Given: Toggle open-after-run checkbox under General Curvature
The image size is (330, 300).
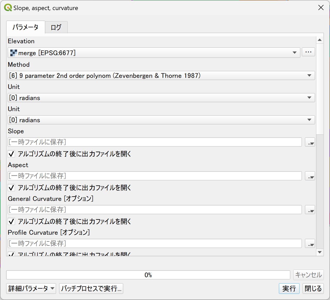Looking at the screenshot, I should click(11, 222).
